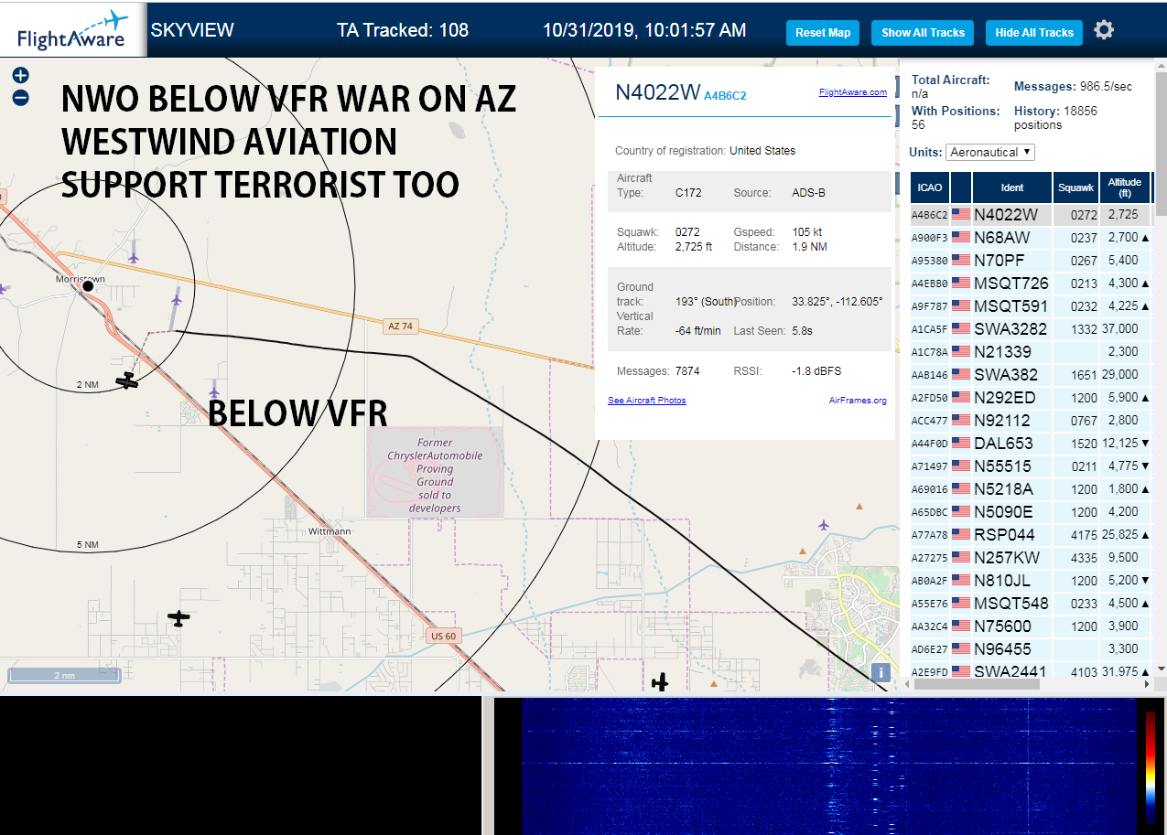Select the N5090E aircraft row

(x=1032, y=512)
